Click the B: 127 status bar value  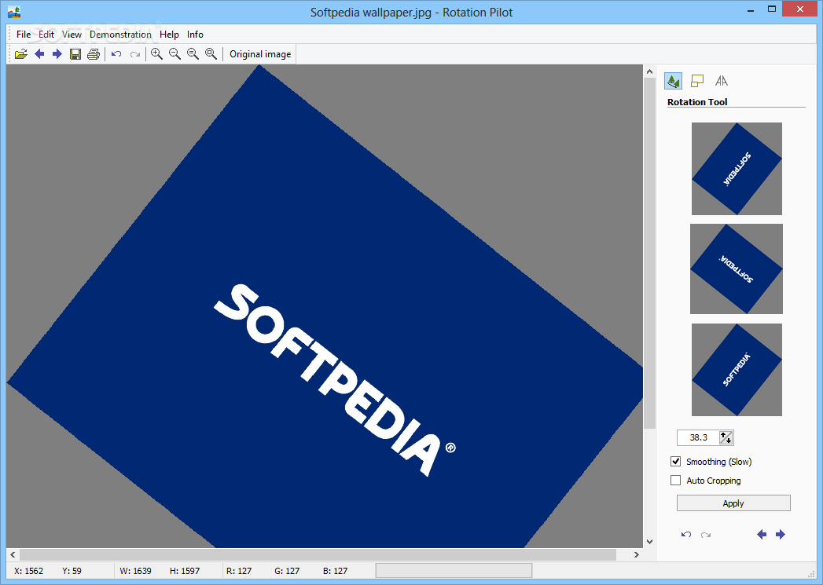[335, 571]
